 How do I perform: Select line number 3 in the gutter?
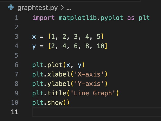[x=17, y=37]
